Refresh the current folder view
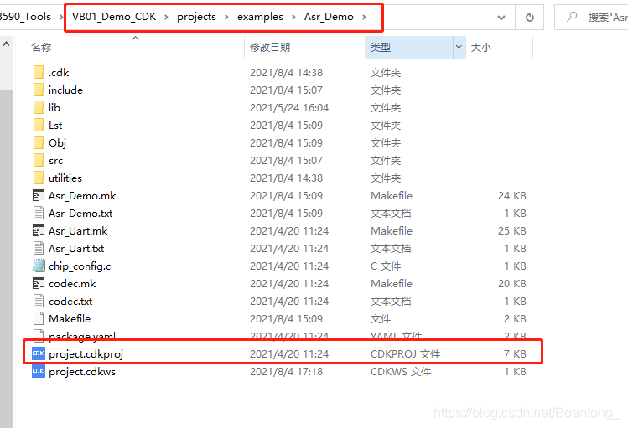 [x=529, y=18]
